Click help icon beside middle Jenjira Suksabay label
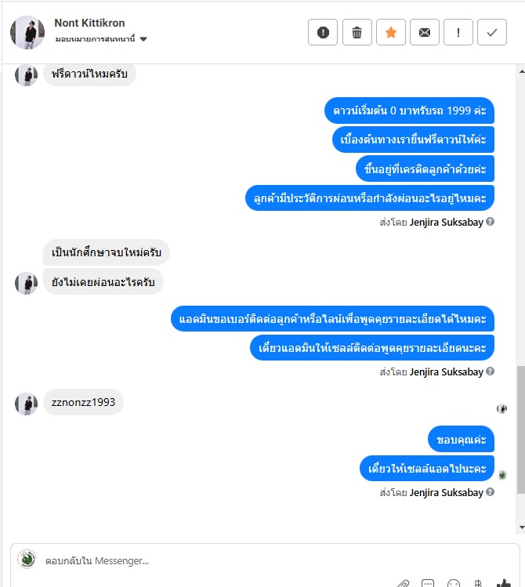 click(490, 371)
